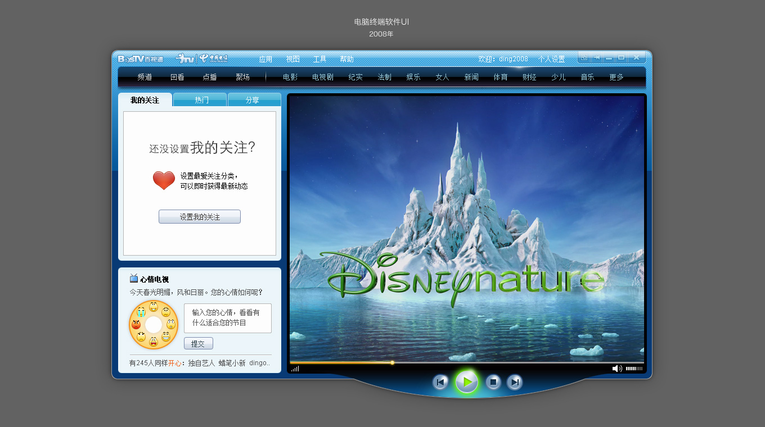Viewport: 765px width, 427px height.
Task: Click the video progress slider handle
Action: click(392, 362)
